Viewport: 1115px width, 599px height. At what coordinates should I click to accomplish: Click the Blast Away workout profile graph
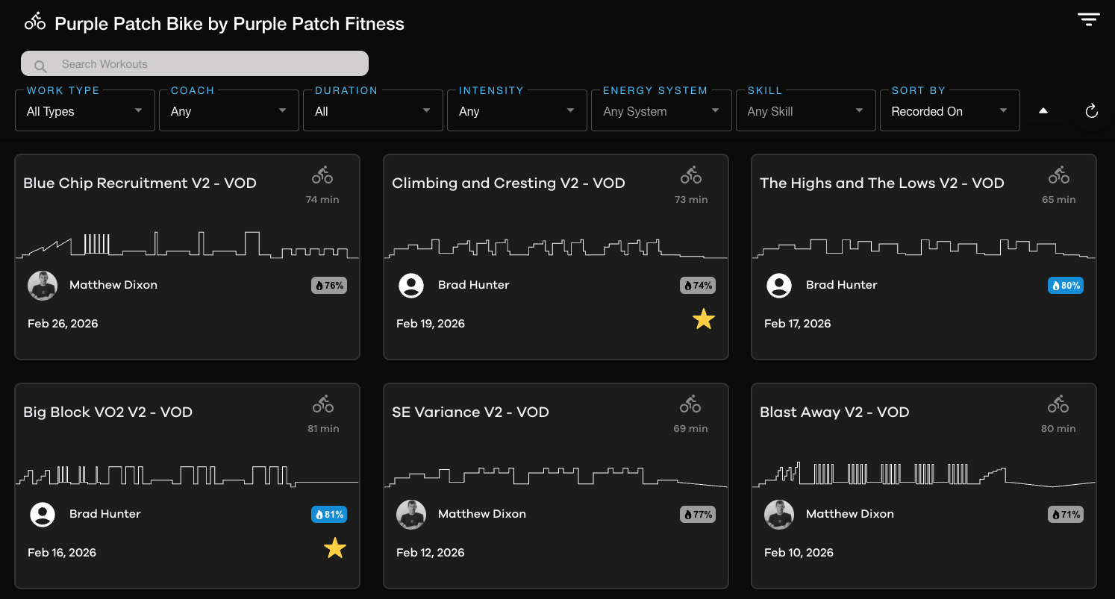923,474
